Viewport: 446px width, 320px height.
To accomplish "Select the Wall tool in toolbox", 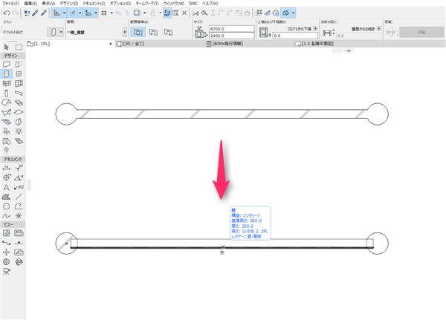I will coord(7,65).
